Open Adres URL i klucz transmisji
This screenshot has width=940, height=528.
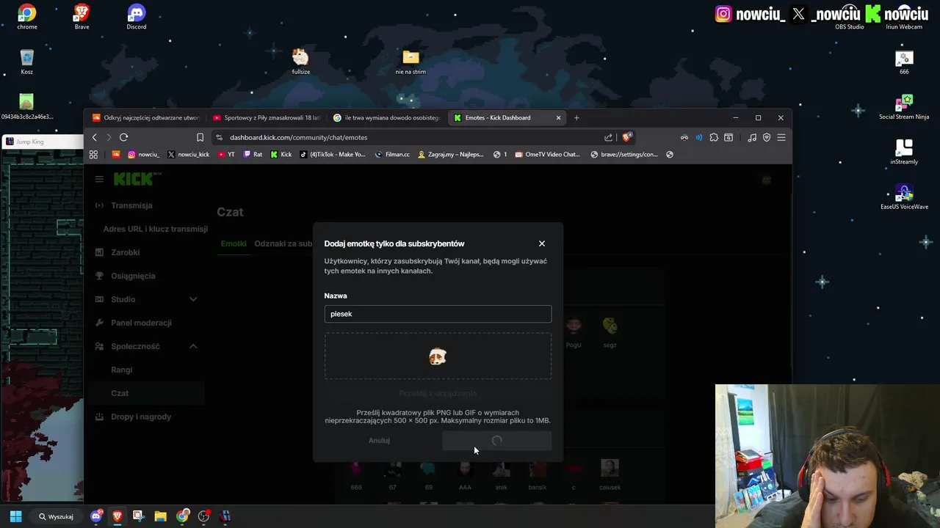tap(155, 229)
